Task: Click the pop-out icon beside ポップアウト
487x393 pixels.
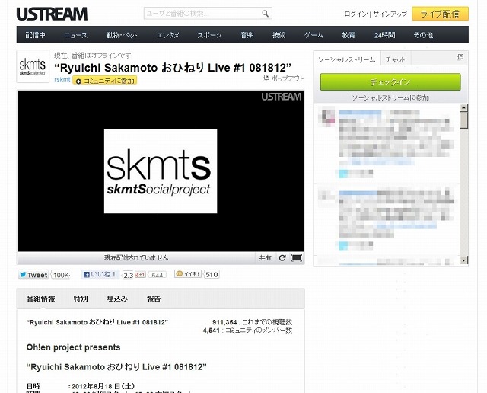Action: click(x=266, y=78)
